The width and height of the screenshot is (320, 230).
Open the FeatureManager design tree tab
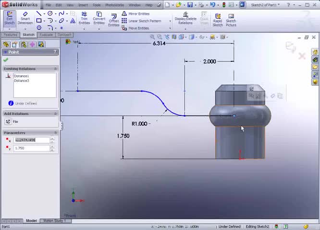6,44
